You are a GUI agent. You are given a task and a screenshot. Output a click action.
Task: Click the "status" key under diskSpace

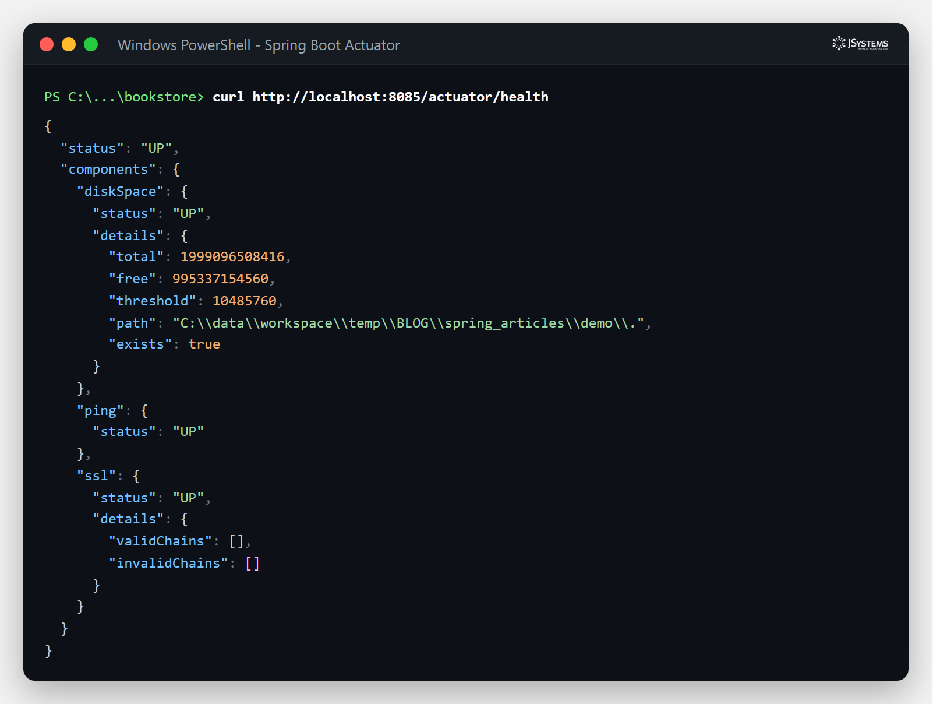tap(124, 213)
